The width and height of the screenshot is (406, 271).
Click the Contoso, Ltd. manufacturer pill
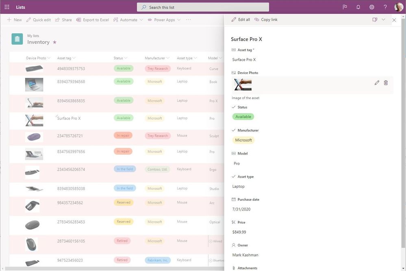(x=157, y=169)
